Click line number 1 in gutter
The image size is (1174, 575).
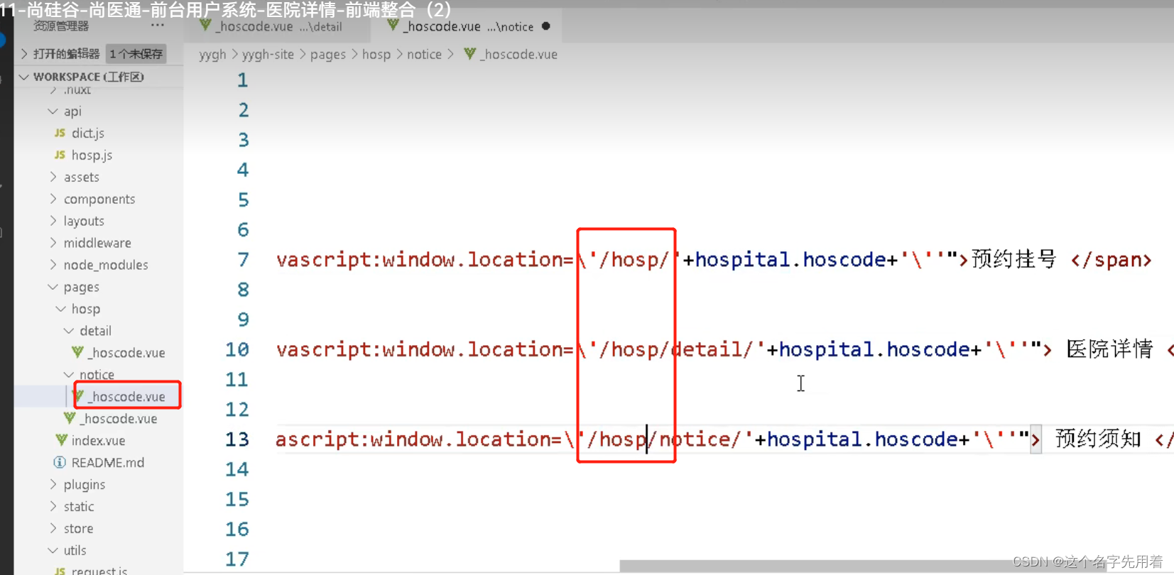(243, 80)
